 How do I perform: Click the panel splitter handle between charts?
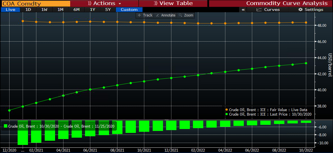coord(167,120)
